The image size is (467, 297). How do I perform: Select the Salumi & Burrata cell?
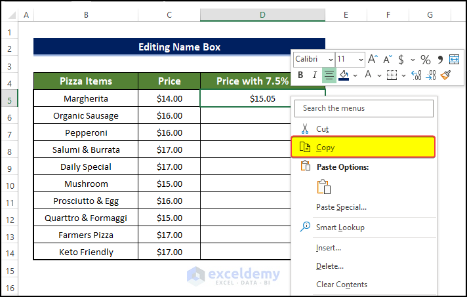coord(86,149)
